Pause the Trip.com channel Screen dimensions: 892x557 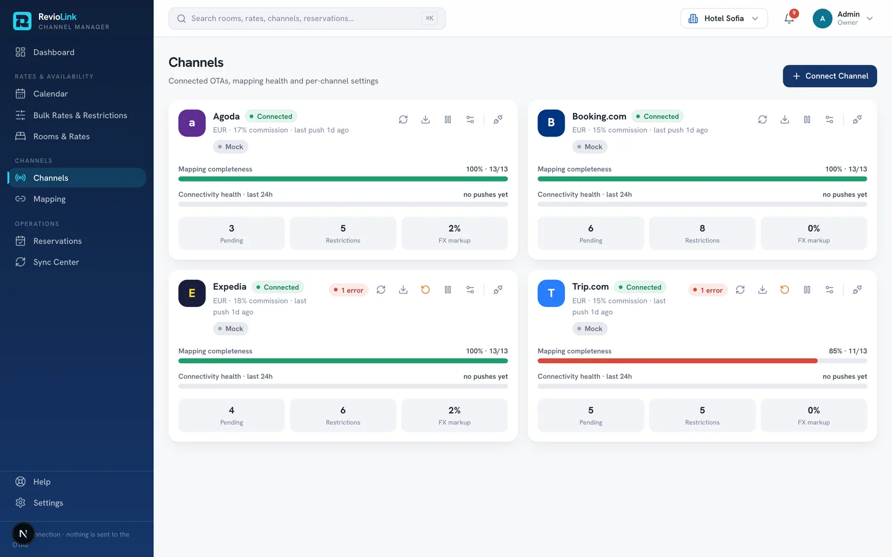(x=807, y=290)
